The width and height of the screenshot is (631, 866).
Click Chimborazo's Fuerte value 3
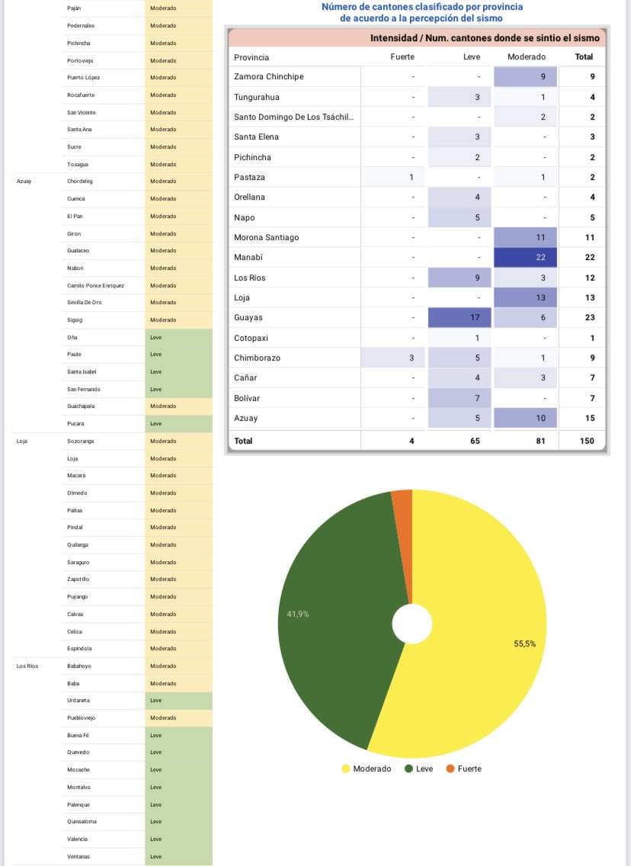pos(393,358)
